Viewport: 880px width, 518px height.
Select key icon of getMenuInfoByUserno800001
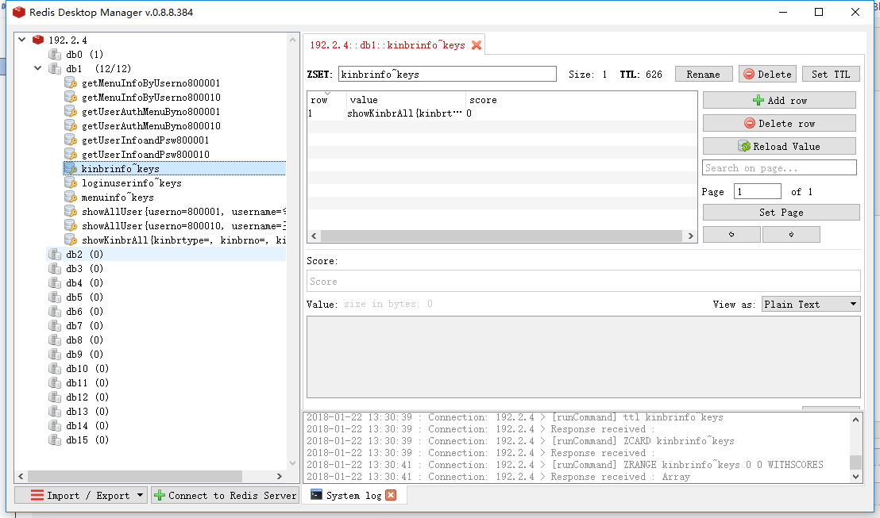tap(71, 83)
